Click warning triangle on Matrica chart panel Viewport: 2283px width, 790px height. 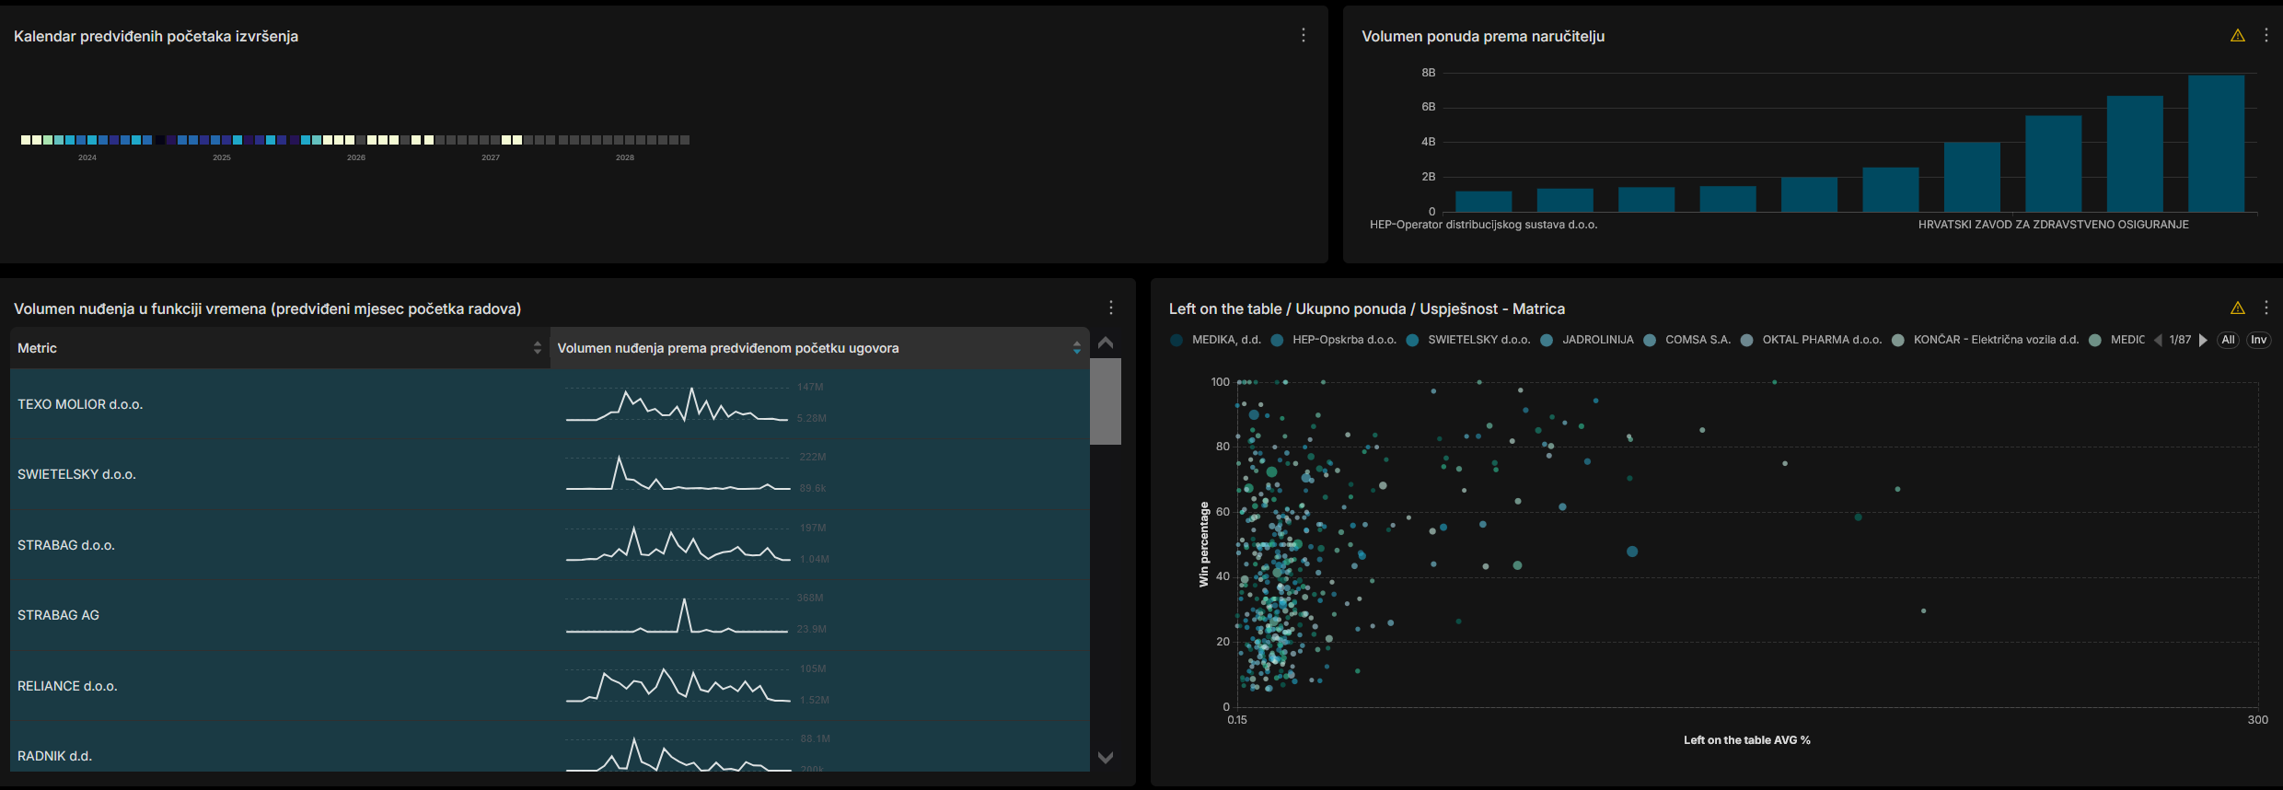(x=2237, y=308)
